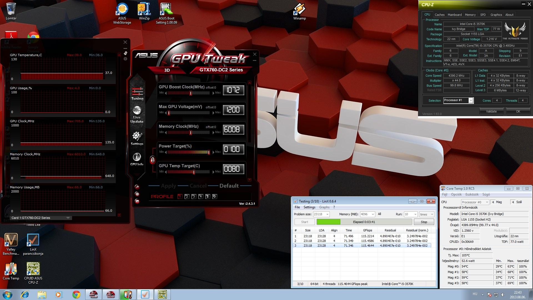Expand the times unit dropdown in LinX
This screenshot has height=300, width=533.
[x=432, y=214]
